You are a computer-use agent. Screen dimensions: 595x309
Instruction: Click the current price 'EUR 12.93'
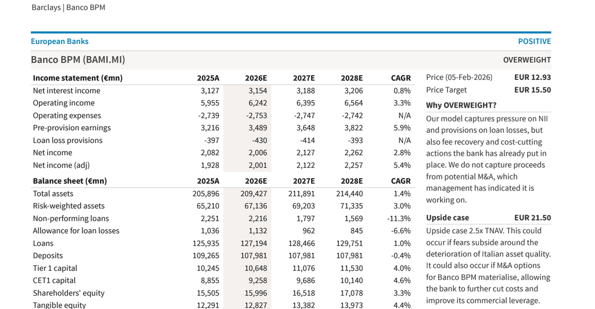click(x=532, y=78)
